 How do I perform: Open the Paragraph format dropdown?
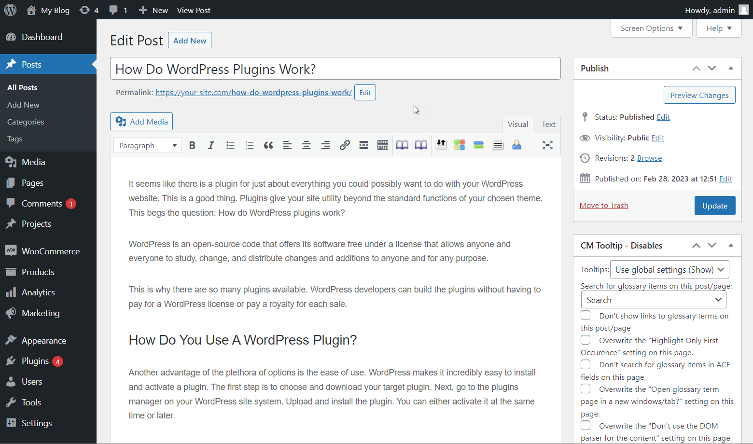click(x=147, y=145)
